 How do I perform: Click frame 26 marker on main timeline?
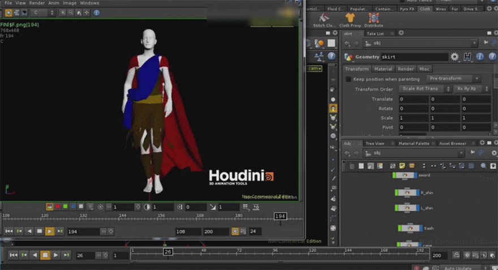tap(168, 252)
